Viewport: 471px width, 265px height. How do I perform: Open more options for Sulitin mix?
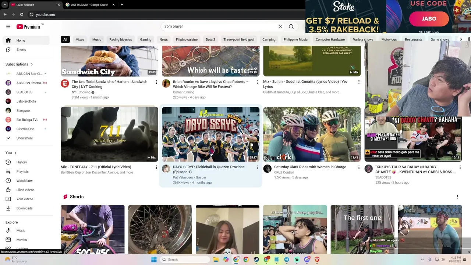coord(359,82)
